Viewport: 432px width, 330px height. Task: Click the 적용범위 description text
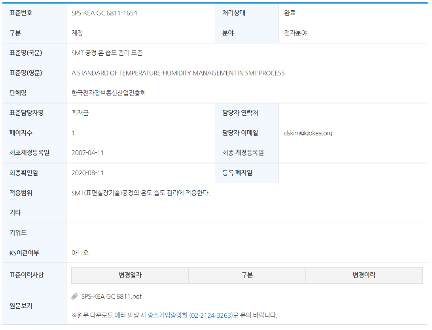[x=140, y=193]
